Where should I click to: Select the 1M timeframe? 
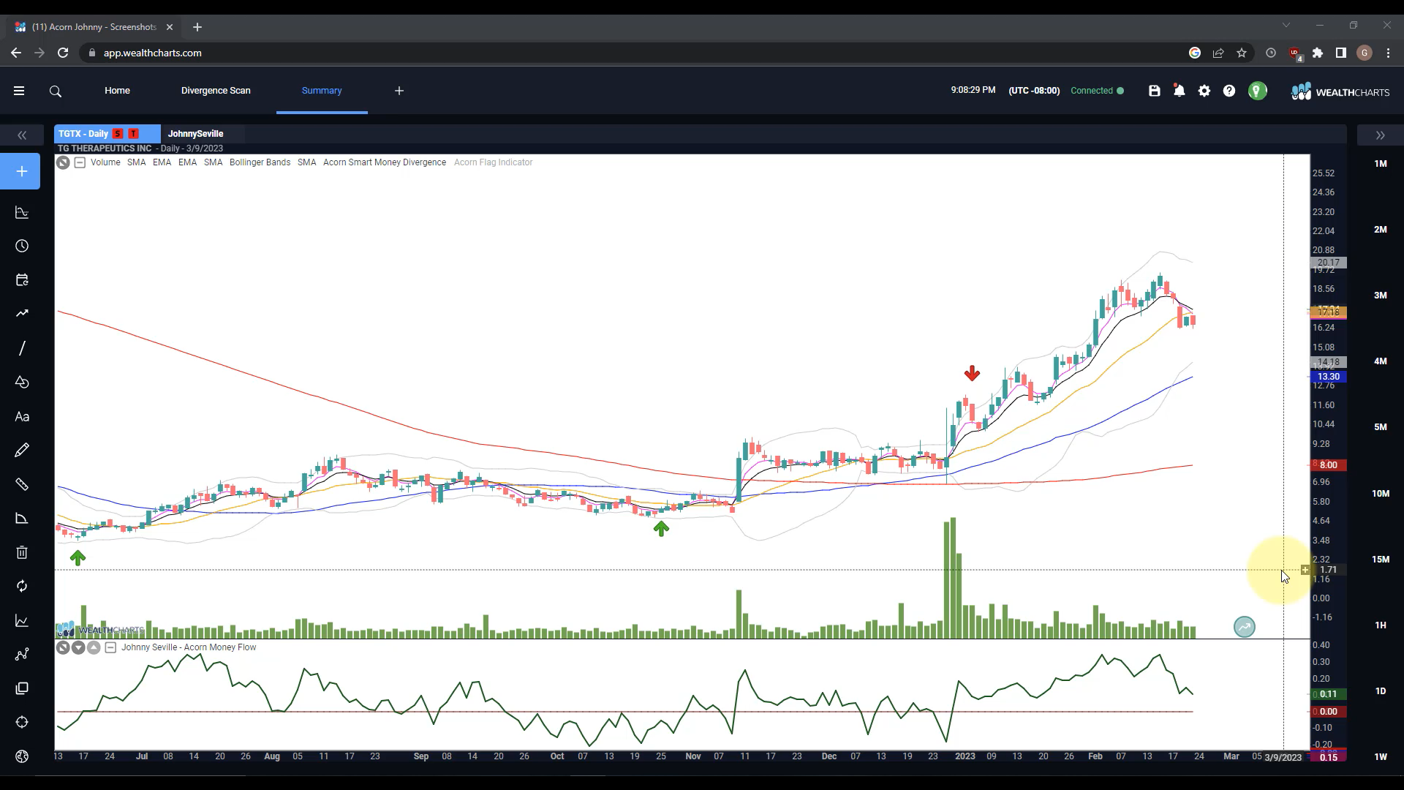click(1380, 164)
